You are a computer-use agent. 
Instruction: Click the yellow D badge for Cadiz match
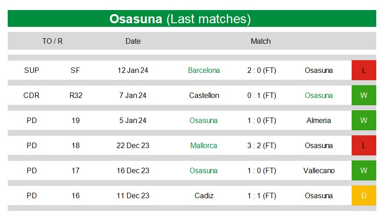click(364, 195)
